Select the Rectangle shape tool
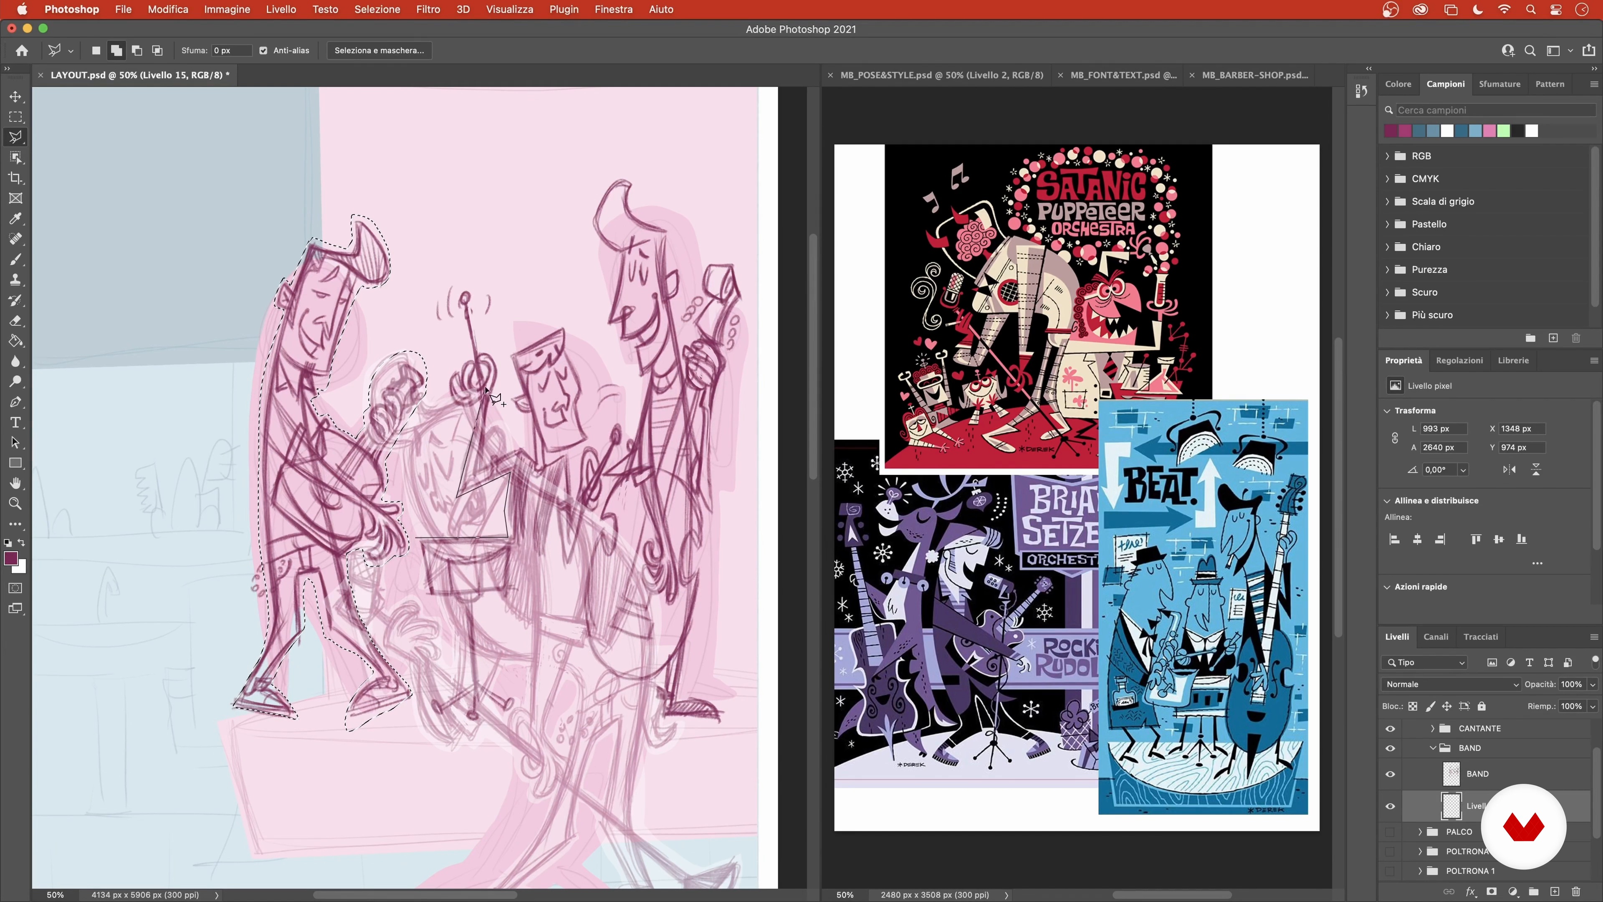Screen dimensions: 1603x902 15,463
